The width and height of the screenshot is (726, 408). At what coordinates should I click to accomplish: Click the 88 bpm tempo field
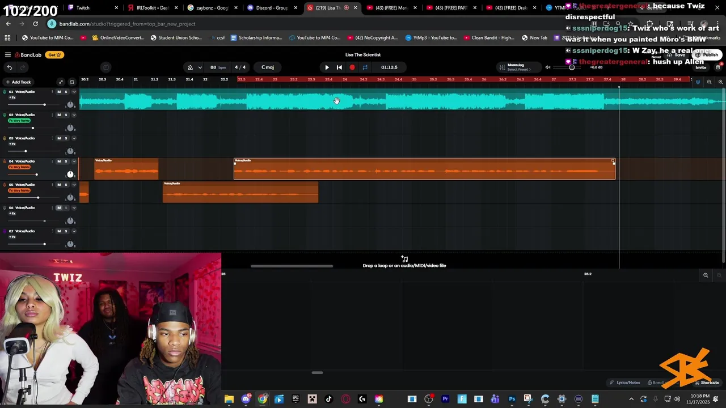point(218,67)
